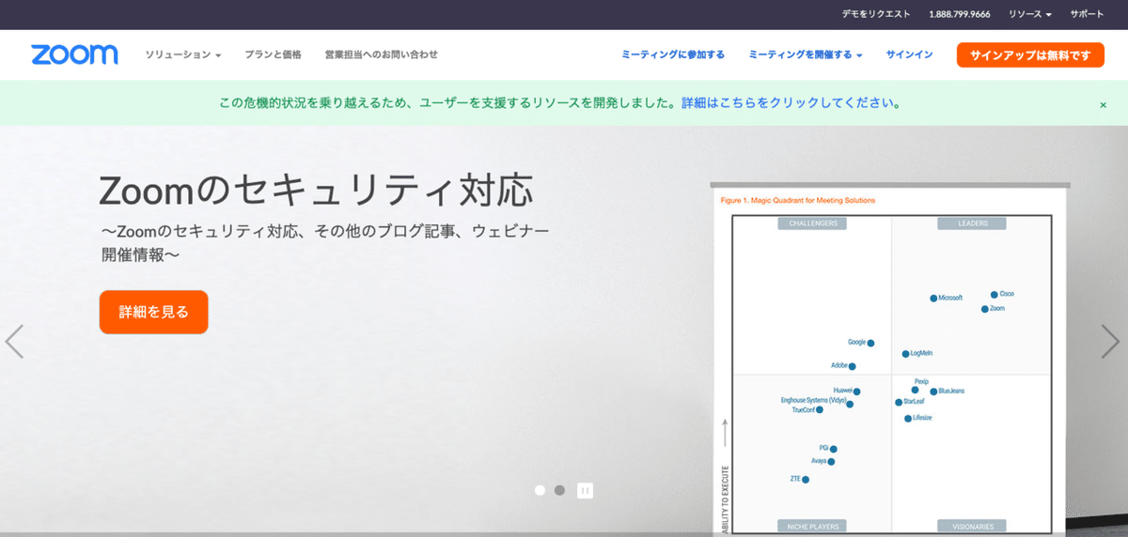Viewport: 1128px width, 537px height.
Task: Click the orange 詳細を見る button
Action: [x=153, y=312]
